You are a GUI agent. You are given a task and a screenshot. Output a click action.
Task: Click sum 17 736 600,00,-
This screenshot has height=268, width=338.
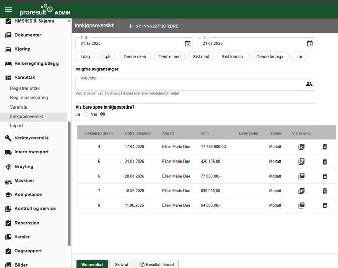[214, 147]
